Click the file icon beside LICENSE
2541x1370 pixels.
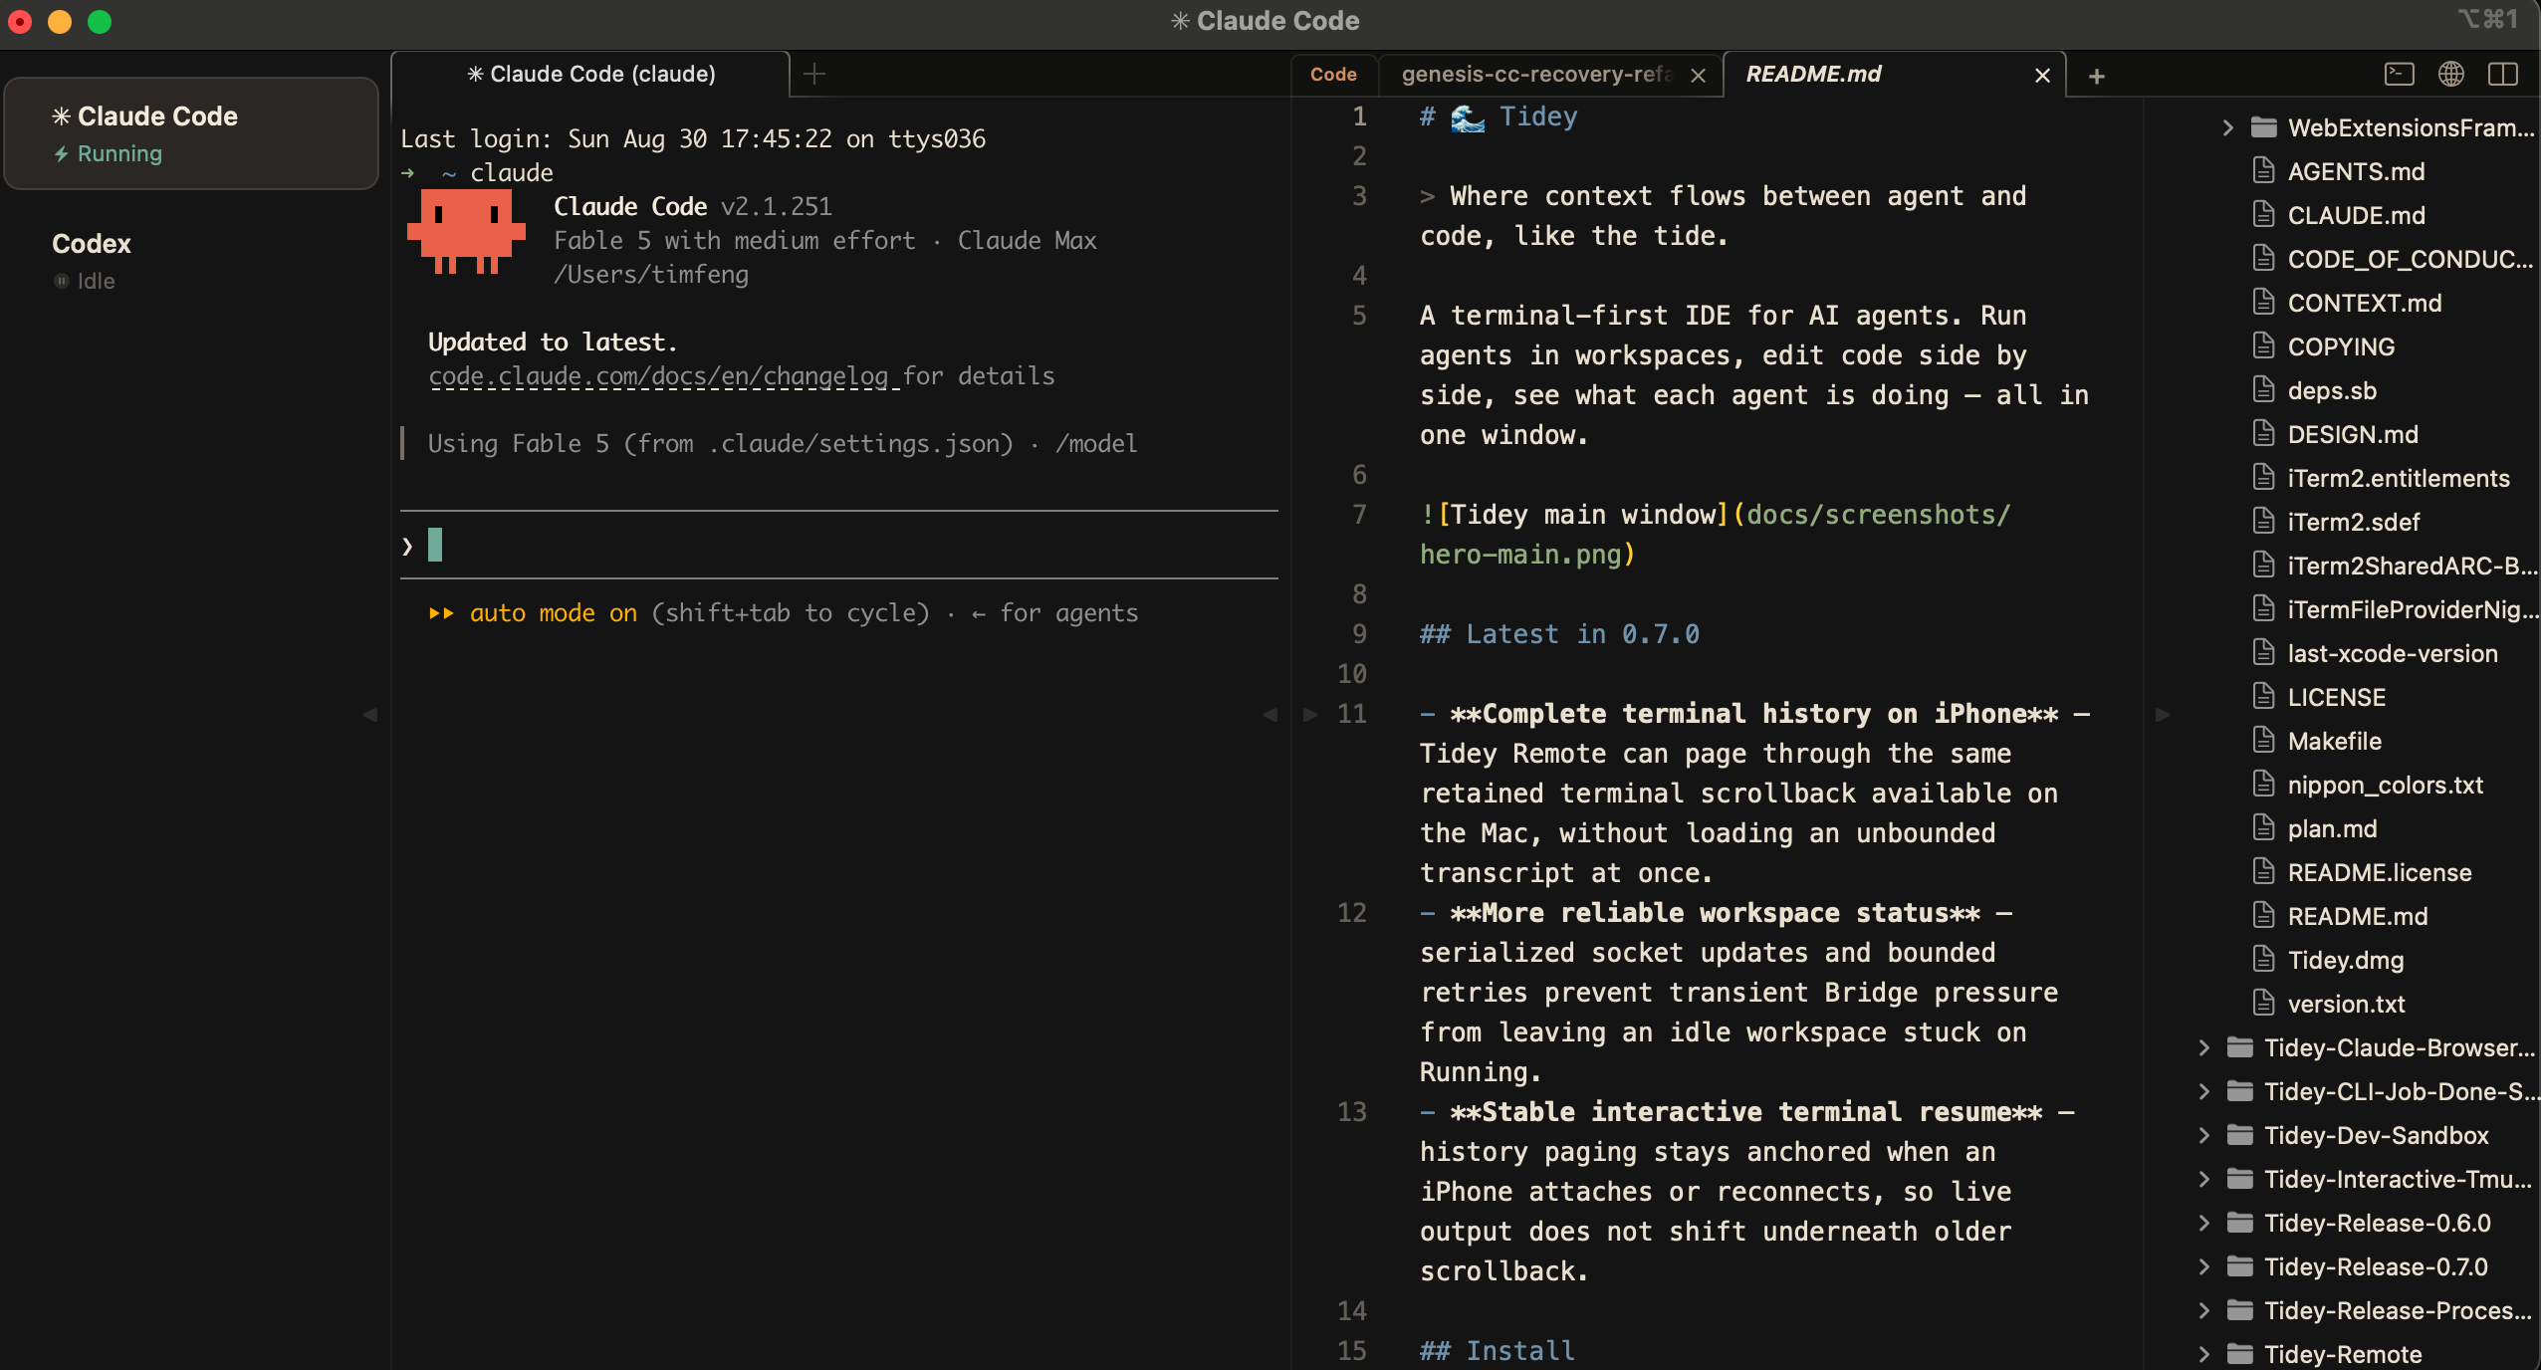[2264, 697]
